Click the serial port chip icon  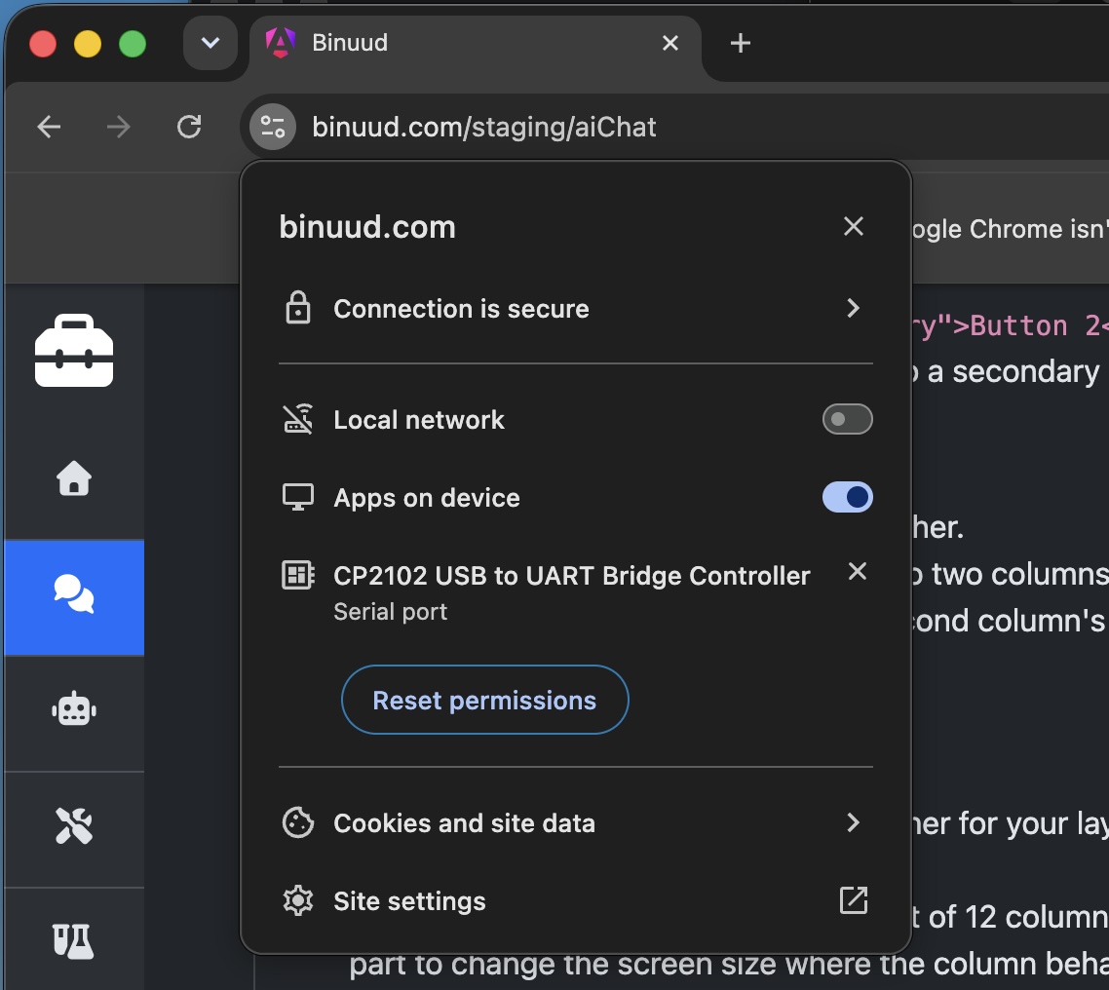(x=298, y=575)
